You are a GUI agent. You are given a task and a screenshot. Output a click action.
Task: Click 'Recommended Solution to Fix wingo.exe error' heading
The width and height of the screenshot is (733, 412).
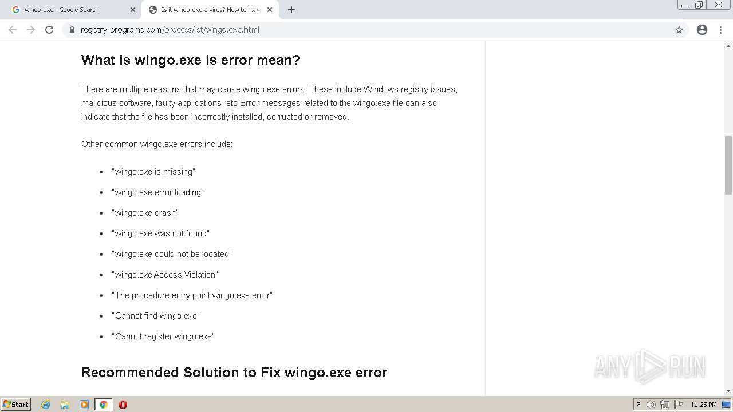234,373
